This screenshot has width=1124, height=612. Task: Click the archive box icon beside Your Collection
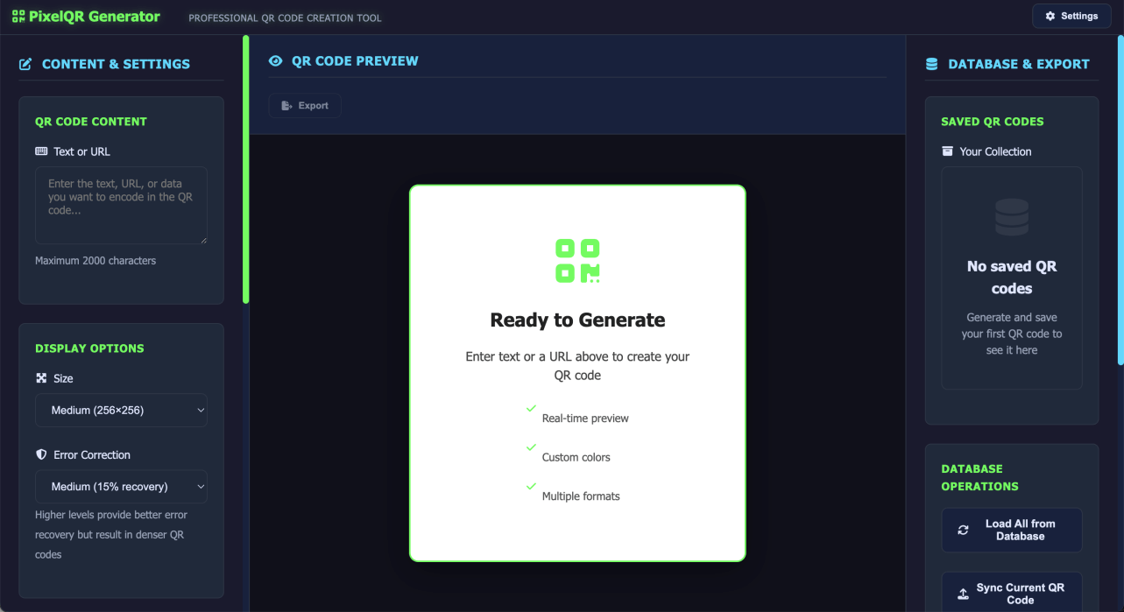(x=947, y=151)
